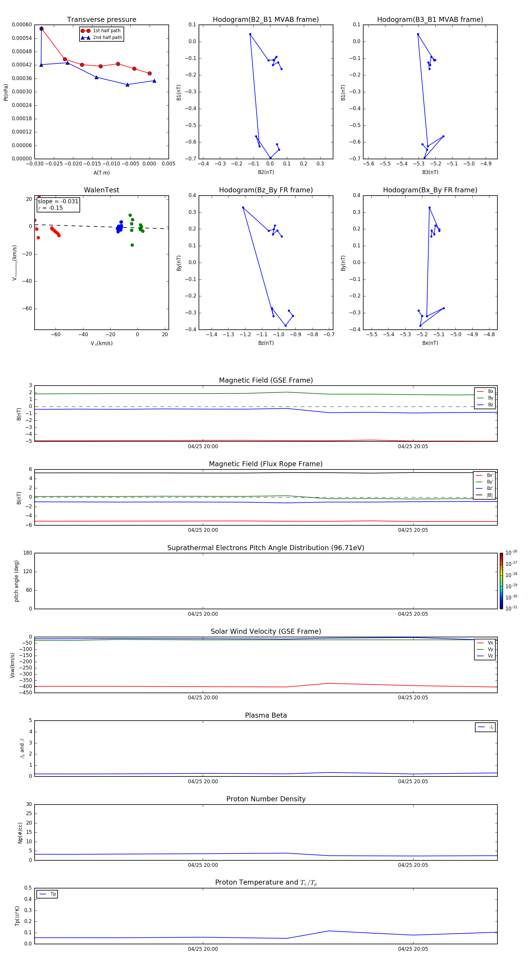Click the '1st half path' legend entry

click(101, 31)
